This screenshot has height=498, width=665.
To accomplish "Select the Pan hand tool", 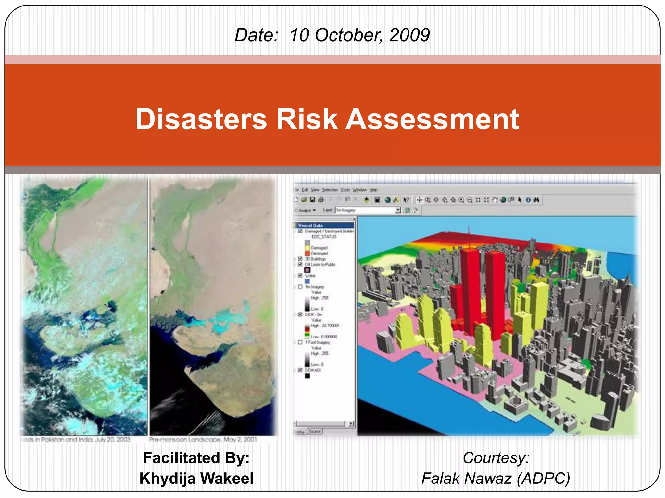I will [x=495, y=200].
